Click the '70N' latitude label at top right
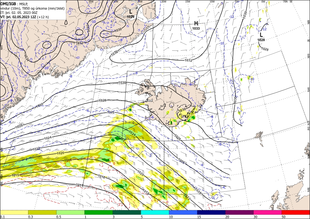 pyautogui.click(x=285, y=2)
